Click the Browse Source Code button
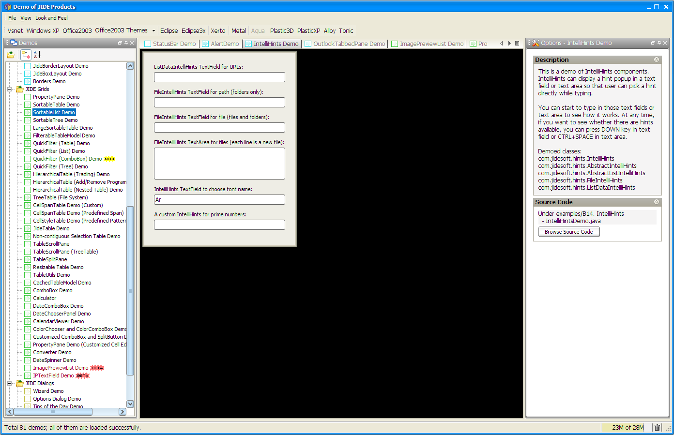This screenshot has width=674, height=435. coord(569,232)
